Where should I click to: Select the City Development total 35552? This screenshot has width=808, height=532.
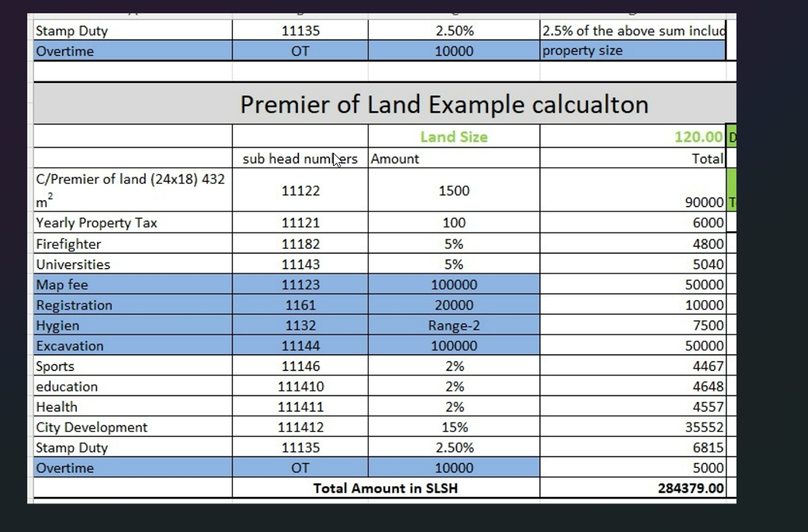(x=633, y=427)
